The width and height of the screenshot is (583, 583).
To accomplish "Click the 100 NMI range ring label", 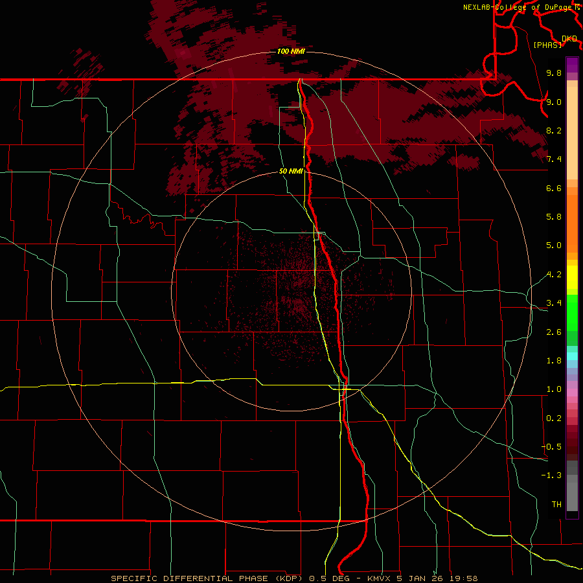I will pos(291,51).
